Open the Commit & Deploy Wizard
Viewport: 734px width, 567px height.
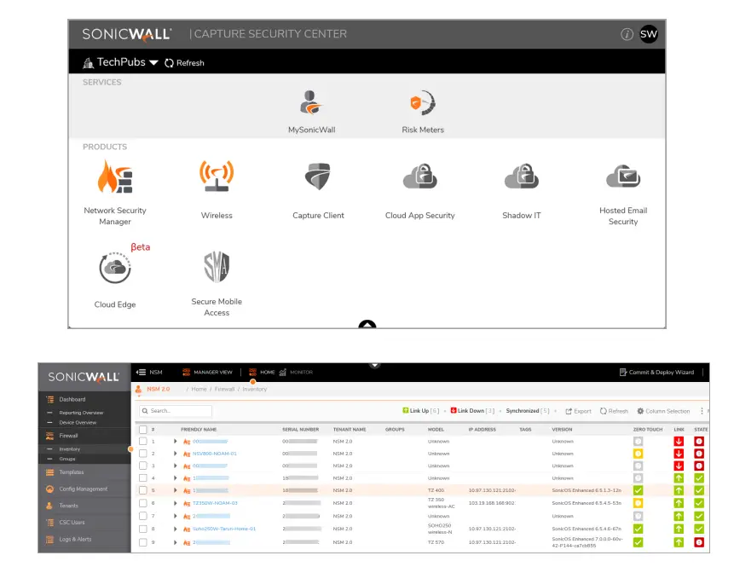656,373
